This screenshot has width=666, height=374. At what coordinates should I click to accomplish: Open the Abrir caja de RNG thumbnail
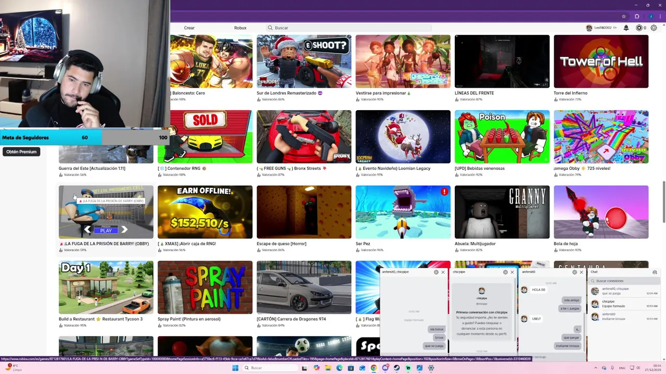click(205, 212)
